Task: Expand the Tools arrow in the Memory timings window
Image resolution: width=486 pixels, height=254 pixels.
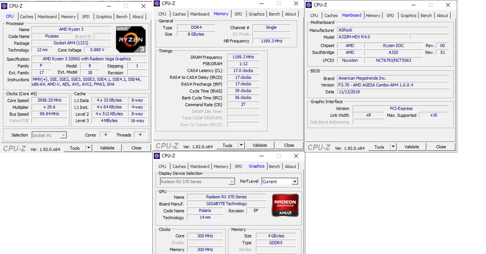Action: tap(241, 145)
